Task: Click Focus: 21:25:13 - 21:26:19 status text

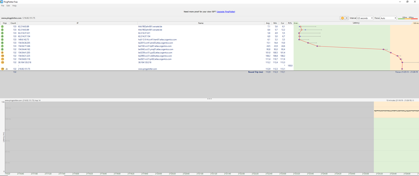Action: (407, 72)
